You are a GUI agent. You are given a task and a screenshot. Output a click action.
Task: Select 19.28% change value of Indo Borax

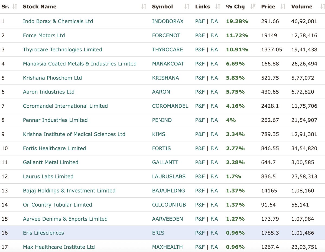(237, 21)
